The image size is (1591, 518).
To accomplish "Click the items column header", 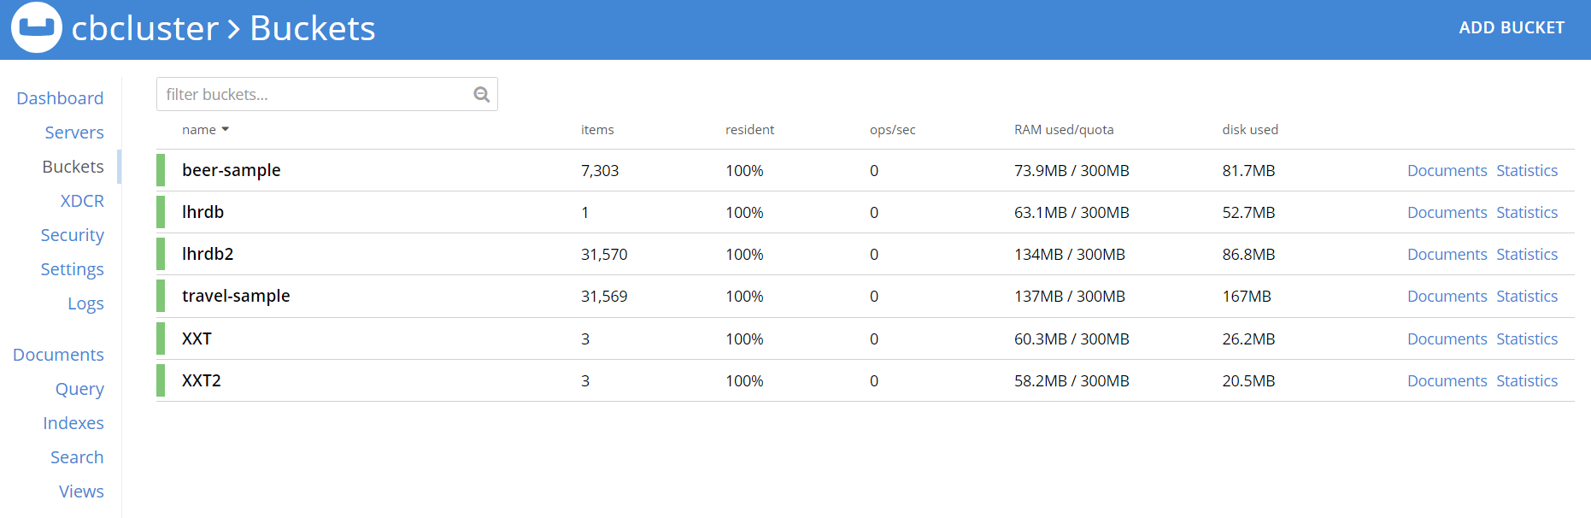I will (597, 130).
